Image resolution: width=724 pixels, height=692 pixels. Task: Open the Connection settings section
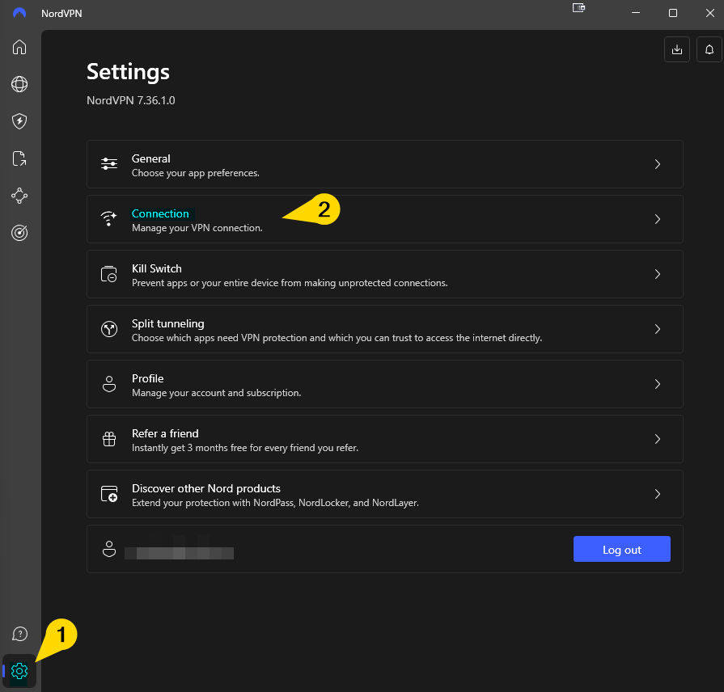tap(384, 219)
